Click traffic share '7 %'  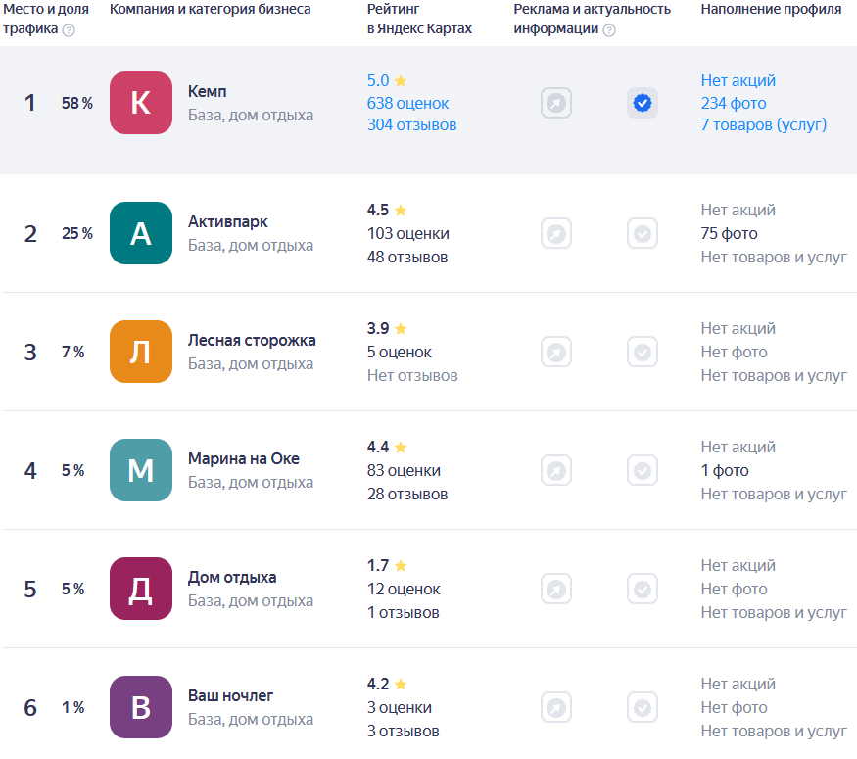(x=72, y=353)
